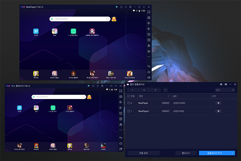Click the arrange settings button at bottom left
Viewport: 241px width, 161px height.
coord(143,153)
